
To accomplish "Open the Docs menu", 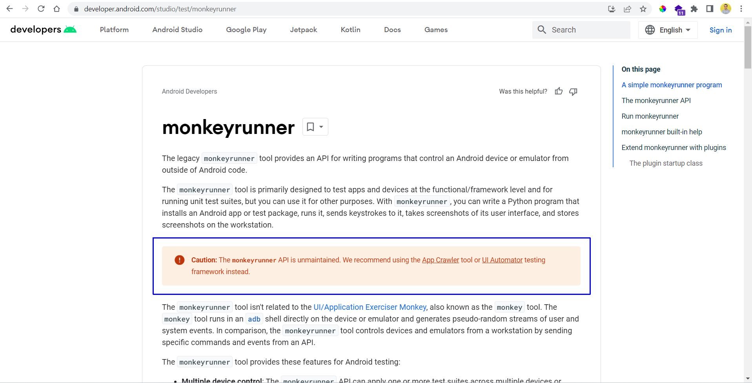I will (392, 30).
